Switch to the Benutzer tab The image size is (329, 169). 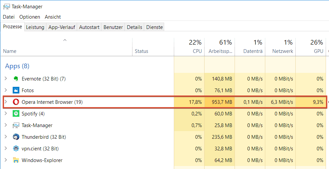coord(113,27)
